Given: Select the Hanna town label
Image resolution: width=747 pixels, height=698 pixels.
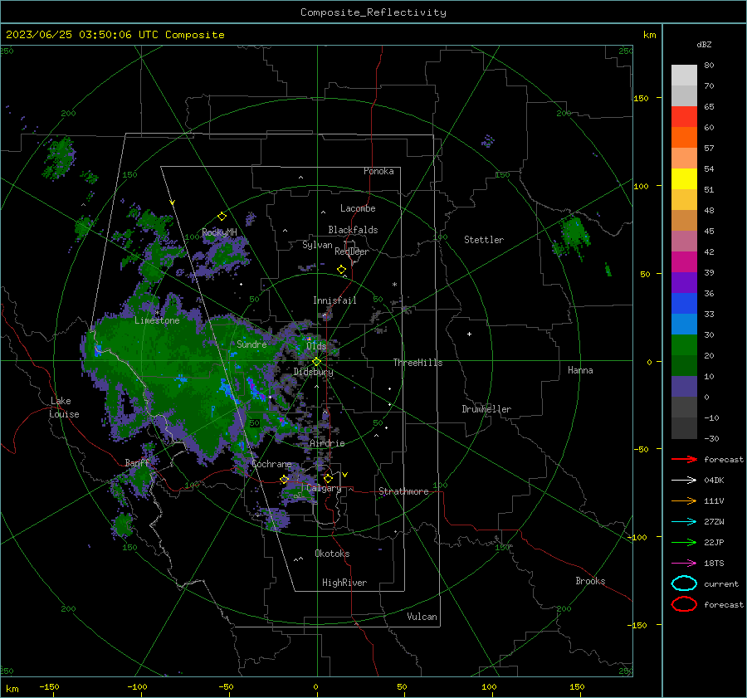Looking at the screenshot, I should [x=580, y=370].
